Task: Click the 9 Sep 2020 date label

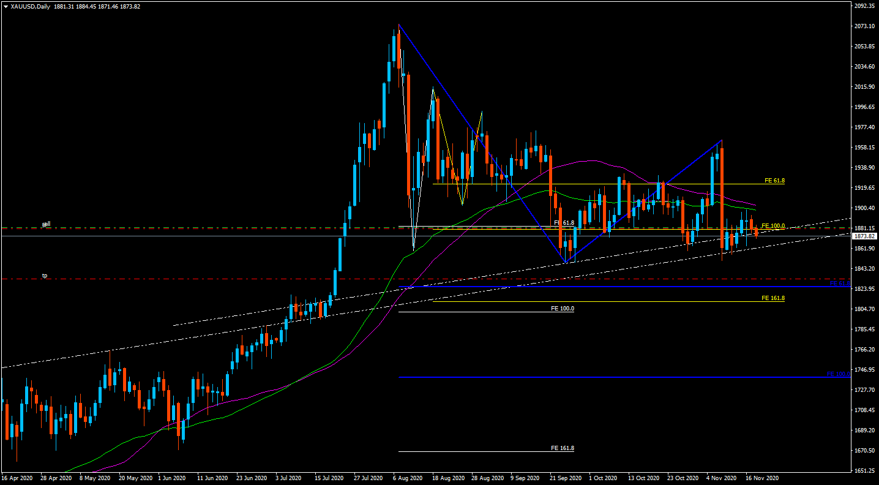Action: coord(525,477)
